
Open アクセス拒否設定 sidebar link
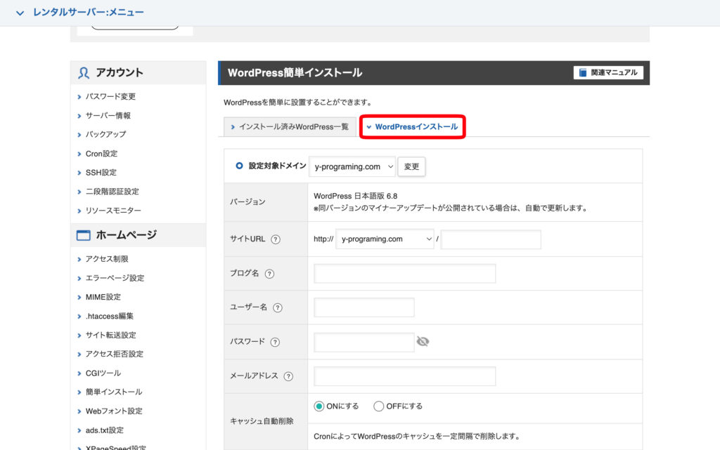[x=115, y=354]
